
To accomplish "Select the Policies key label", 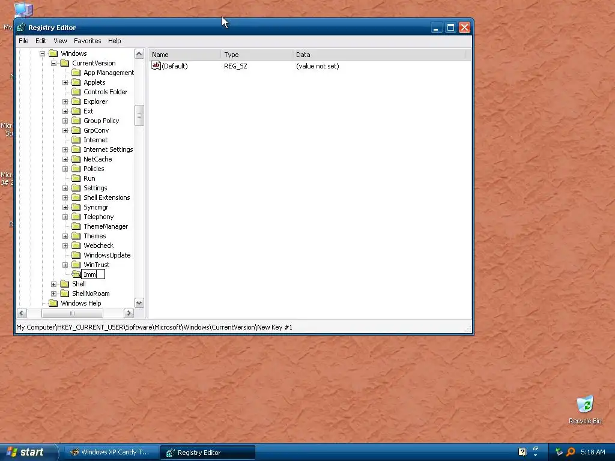I will click(94, 169).
